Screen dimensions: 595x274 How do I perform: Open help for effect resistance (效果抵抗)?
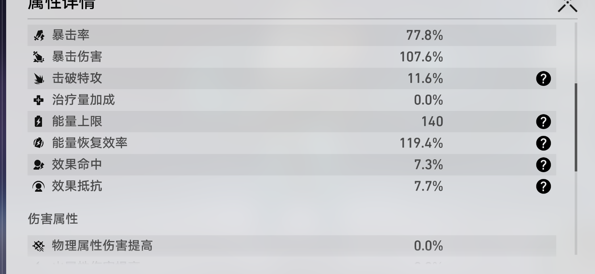point(543,186)
